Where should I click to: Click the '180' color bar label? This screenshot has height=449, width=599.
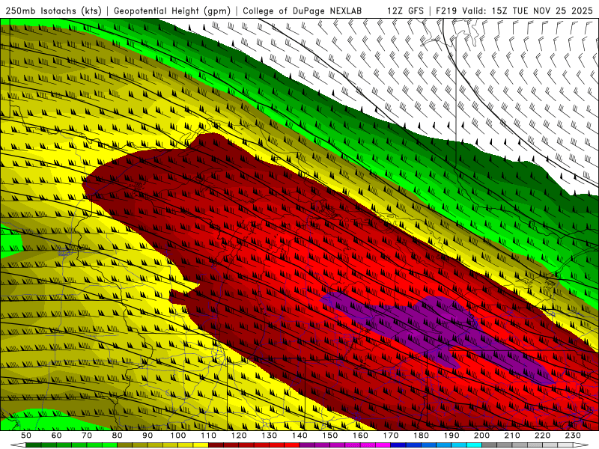pos(421,436)
